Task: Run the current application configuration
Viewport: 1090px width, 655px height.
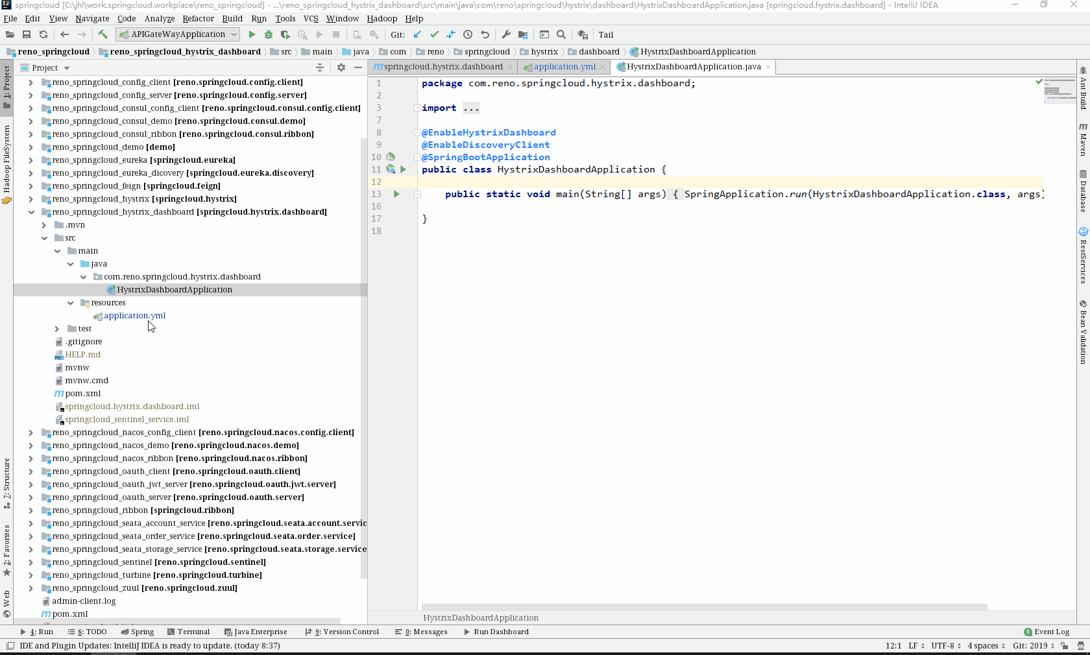Action: [252, 34]
